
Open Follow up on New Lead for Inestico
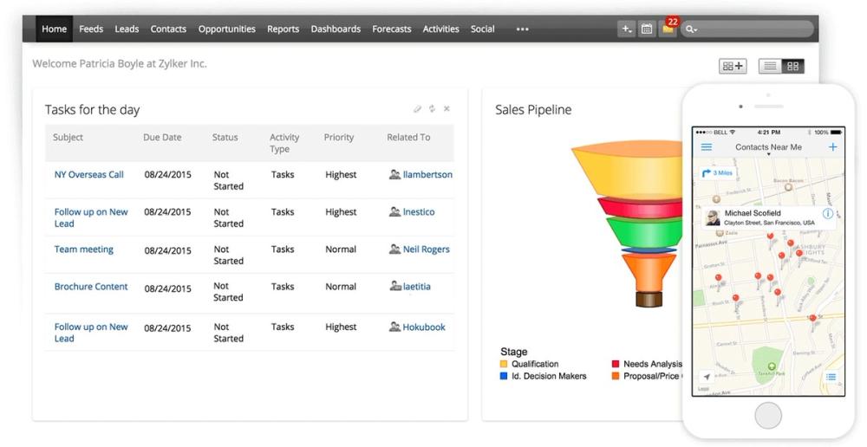coord(91,217)
